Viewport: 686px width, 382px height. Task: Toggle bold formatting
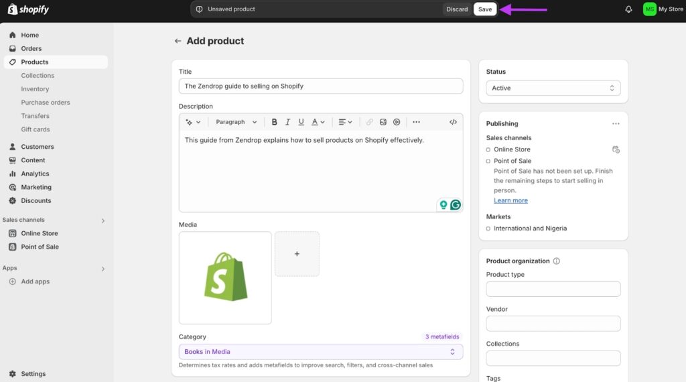[x=274, y=122]
